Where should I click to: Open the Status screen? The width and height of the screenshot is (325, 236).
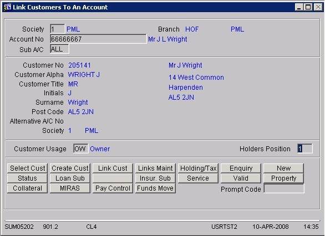27,178
